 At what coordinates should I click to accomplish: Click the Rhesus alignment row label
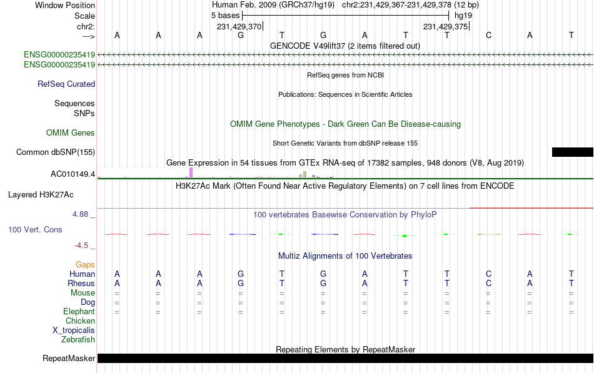tap(81, 283)
